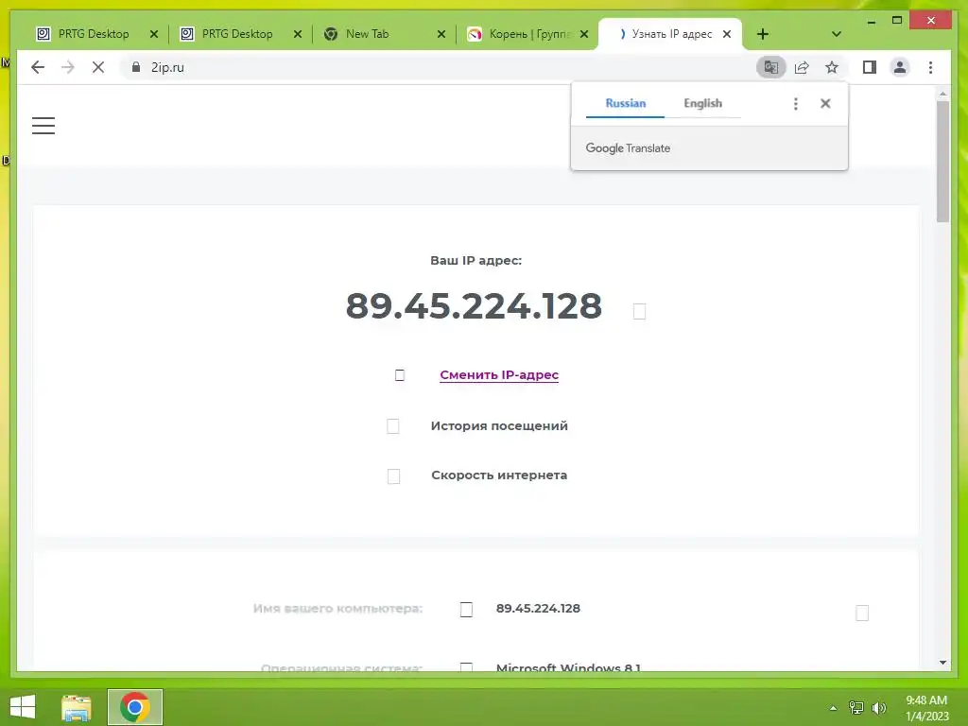Close the Узнать IP адрес tab

coord(727,35)
